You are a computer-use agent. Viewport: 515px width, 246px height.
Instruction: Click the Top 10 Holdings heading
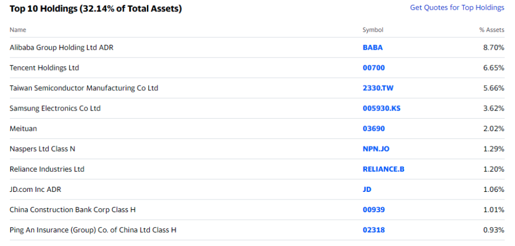[x=96, y=9]
